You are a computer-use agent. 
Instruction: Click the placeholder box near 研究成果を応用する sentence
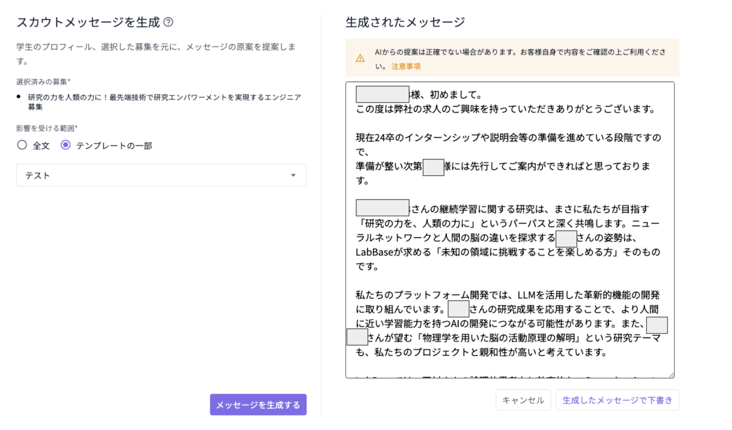click(x=458, y=309)
